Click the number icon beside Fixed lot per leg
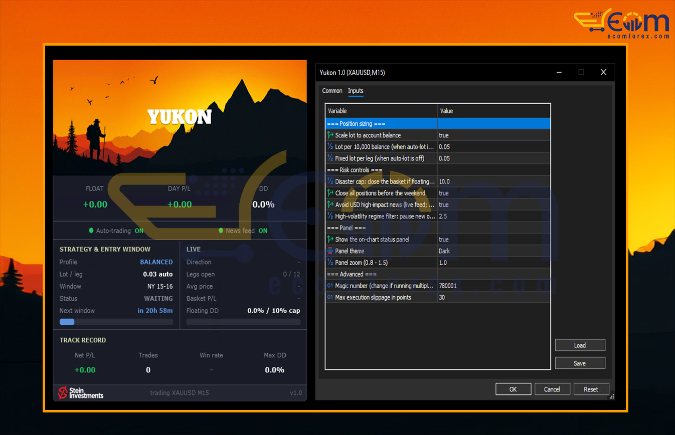Viewport: 675px width, 435px height. pos(330,158)
